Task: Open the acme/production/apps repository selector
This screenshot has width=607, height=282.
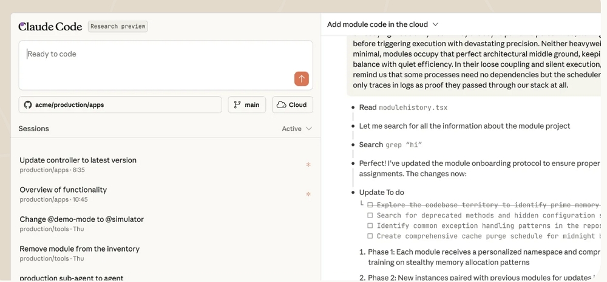Action: 120,105
